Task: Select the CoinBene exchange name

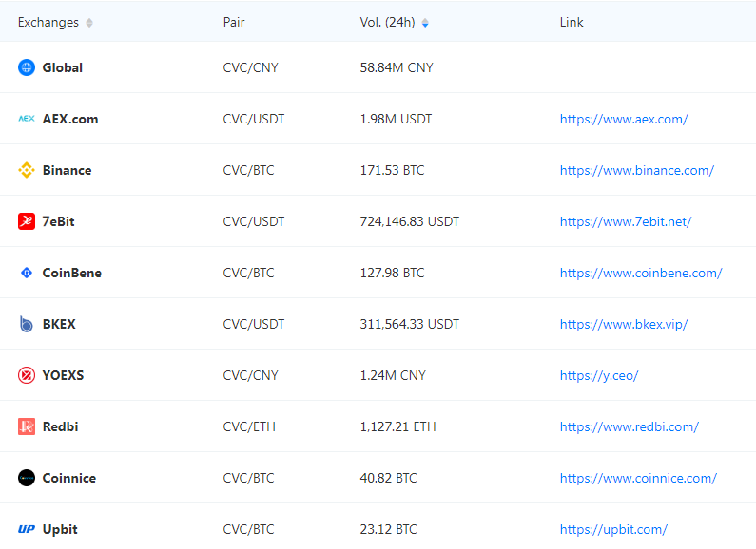Action: [72, 273]
